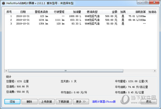Close the HelloWorld油耗计算器 window
Image resolution: width=161 pixels, height=109 pixels.
point(154,2)
